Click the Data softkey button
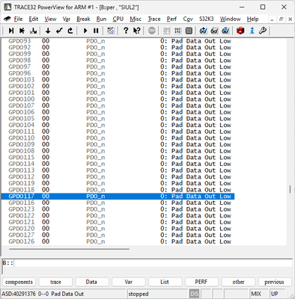 tap(91, 282)
